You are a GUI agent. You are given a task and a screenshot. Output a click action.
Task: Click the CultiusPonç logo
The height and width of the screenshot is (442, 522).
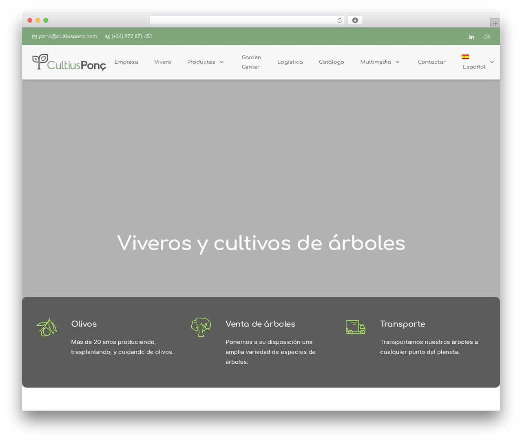pyautogui.click(x=69, y=62)
